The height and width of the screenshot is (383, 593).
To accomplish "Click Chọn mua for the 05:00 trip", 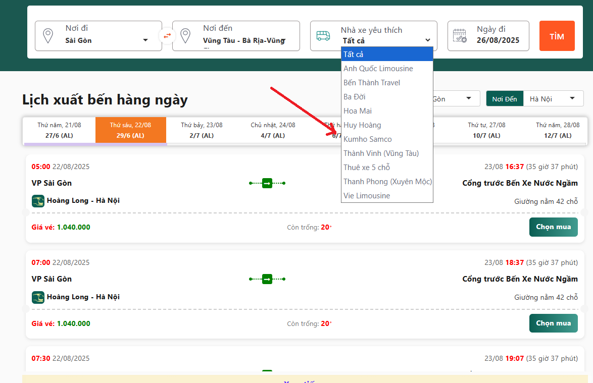I will 553,227.
